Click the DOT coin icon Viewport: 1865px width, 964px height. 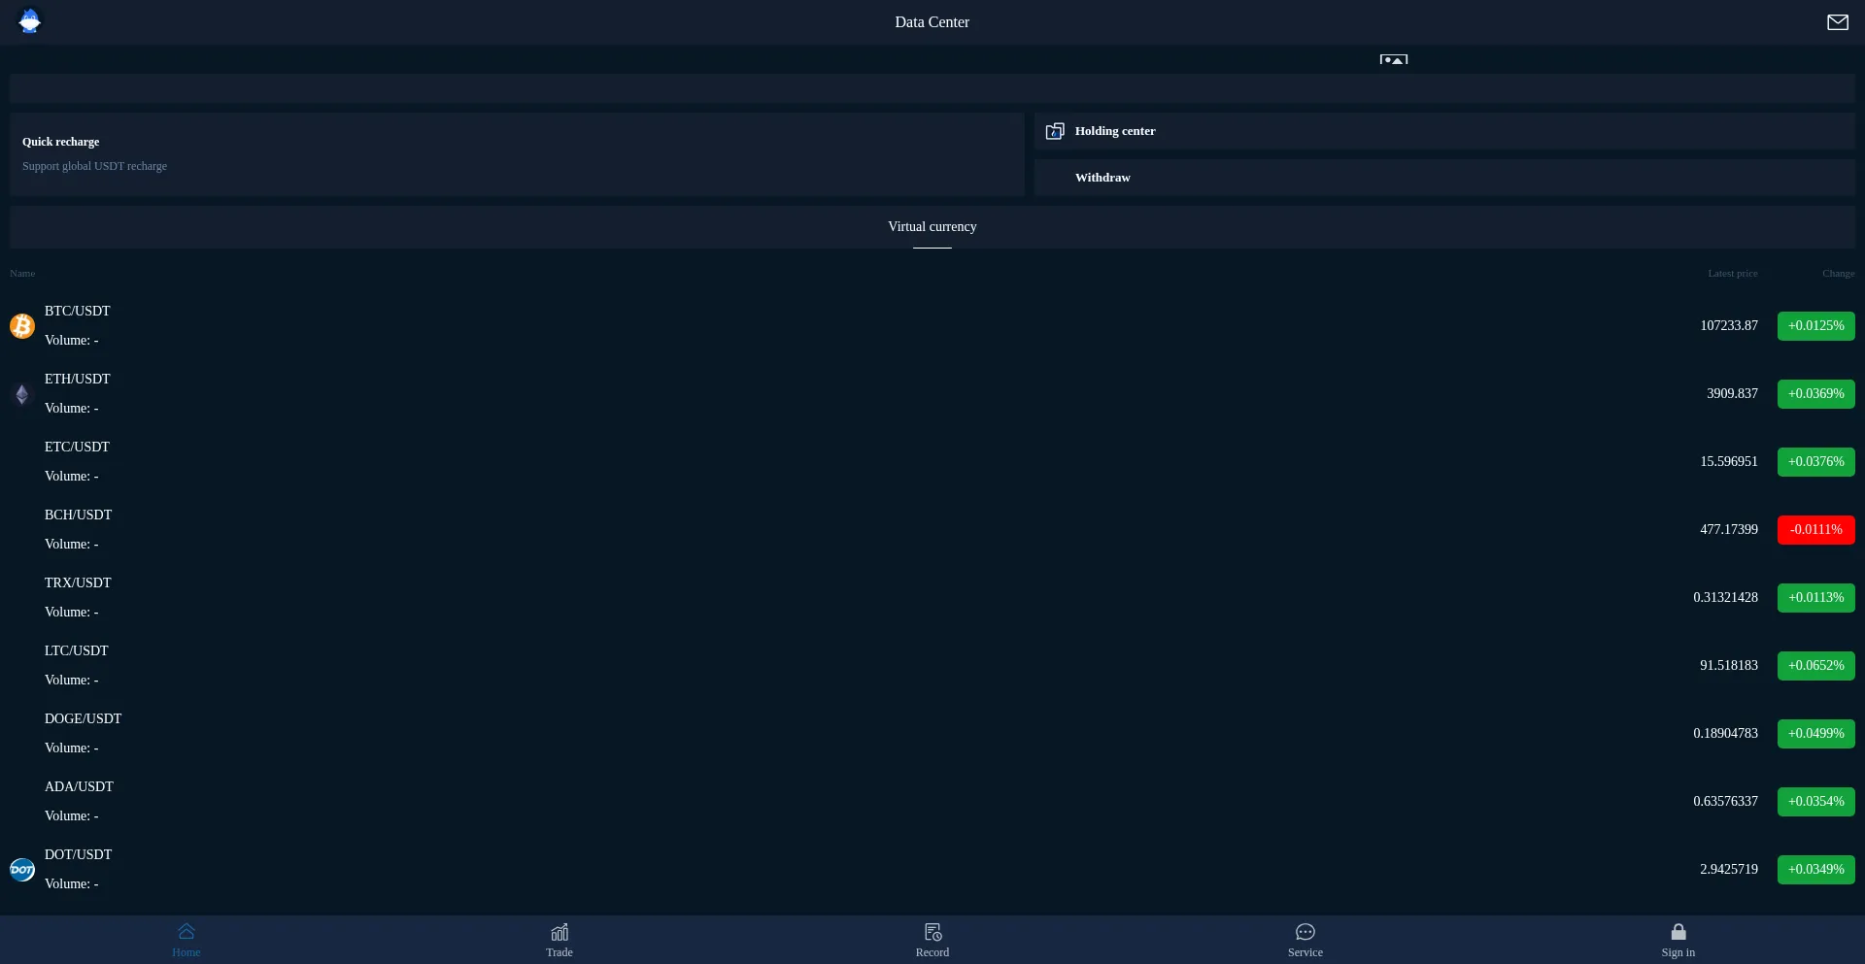(22, 870)
